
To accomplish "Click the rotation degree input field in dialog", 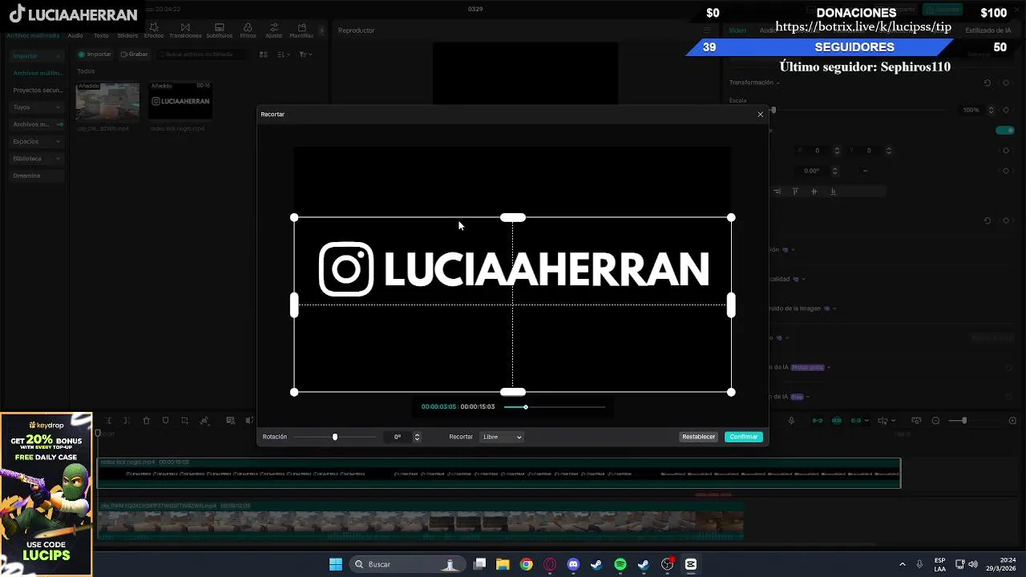I will coord(398,437).
